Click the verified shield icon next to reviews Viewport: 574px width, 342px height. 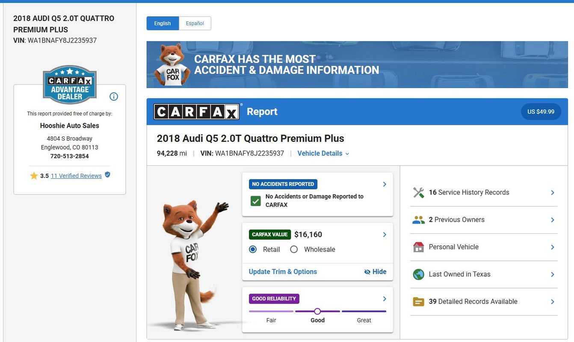point(107,175)
